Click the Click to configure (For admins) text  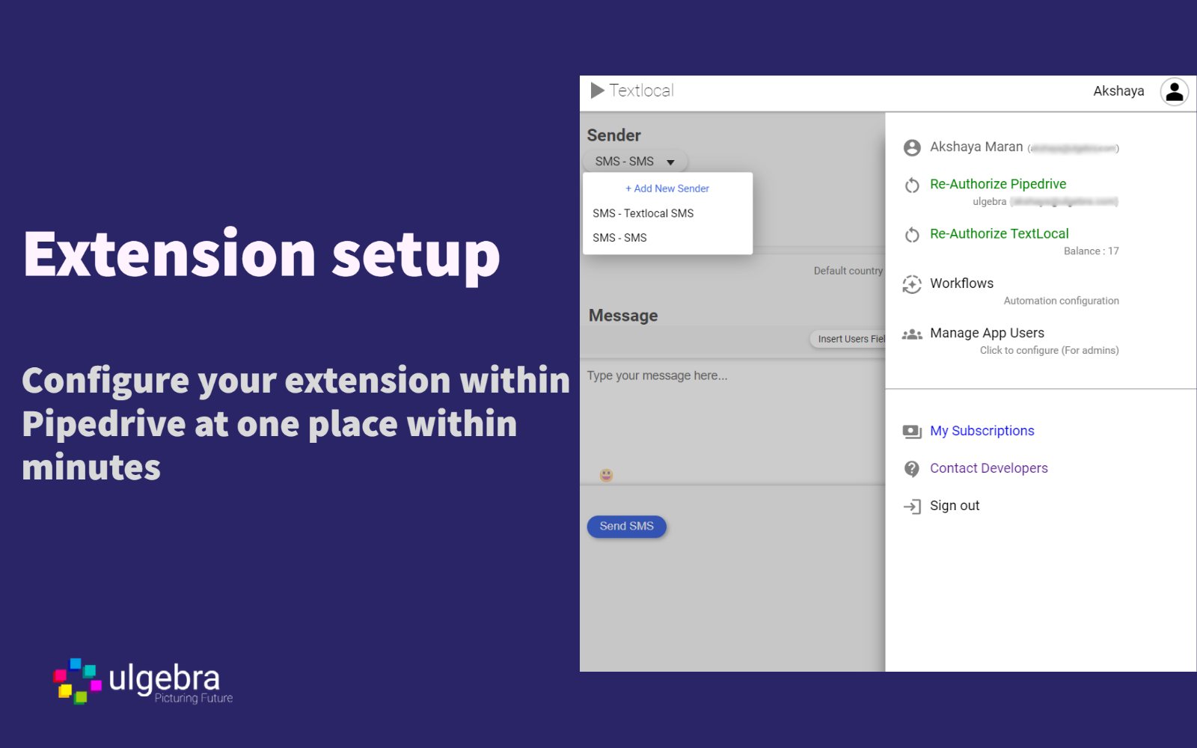point(1049,350)
